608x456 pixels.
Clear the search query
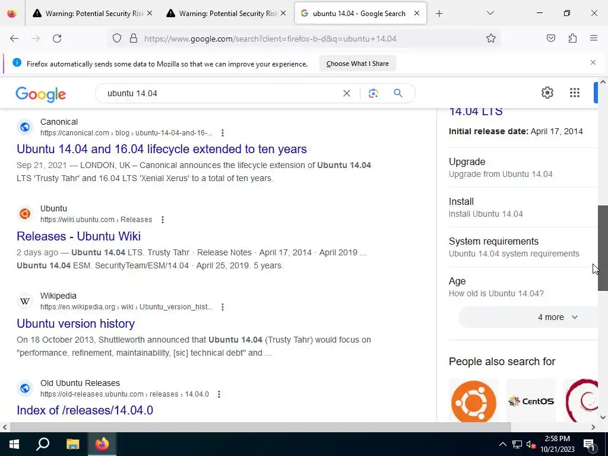(347, 93)
